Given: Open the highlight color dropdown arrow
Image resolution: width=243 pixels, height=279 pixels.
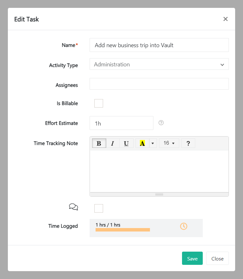Looking at the screenshot, I should pyautogui.click(x=153, y=143).
